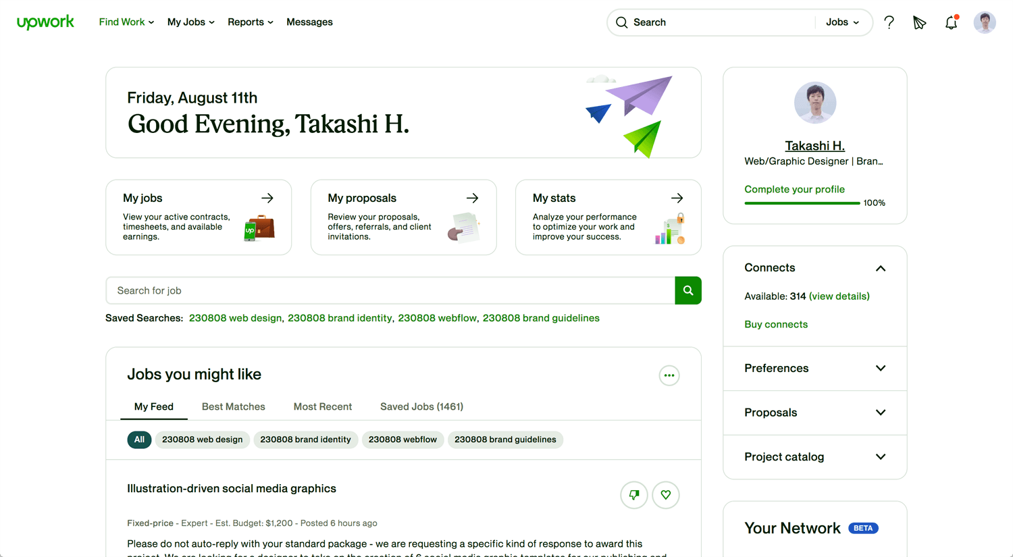Open the Takashi H. profile link

[x=815, y=146]
